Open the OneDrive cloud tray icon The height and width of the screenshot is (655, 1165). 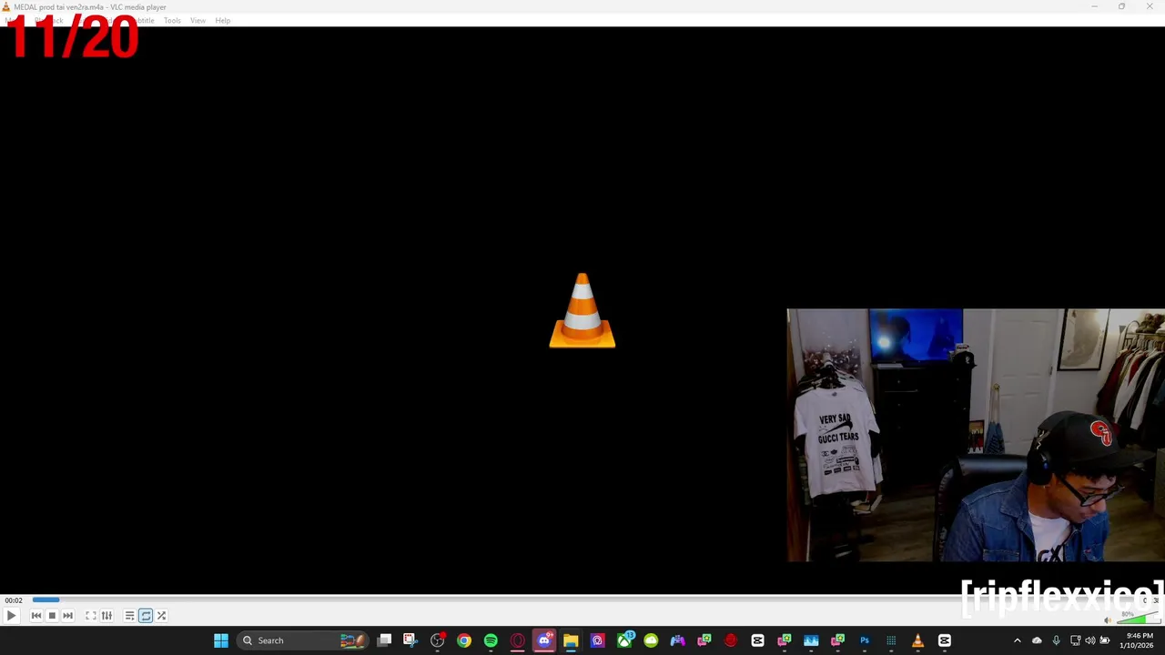coord(1037,640)
